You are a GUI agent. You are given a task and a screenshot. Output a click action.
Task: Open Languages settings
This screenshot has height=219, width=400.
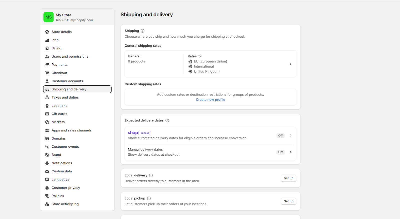click(x=77, y=180)
